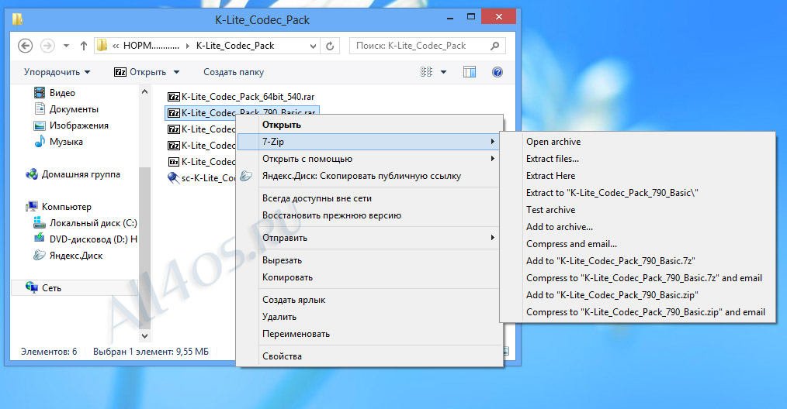787x409 pixels.
Task: Click Яндекс.Диск: Скопировать публичную ссылку
Action: 369,176
